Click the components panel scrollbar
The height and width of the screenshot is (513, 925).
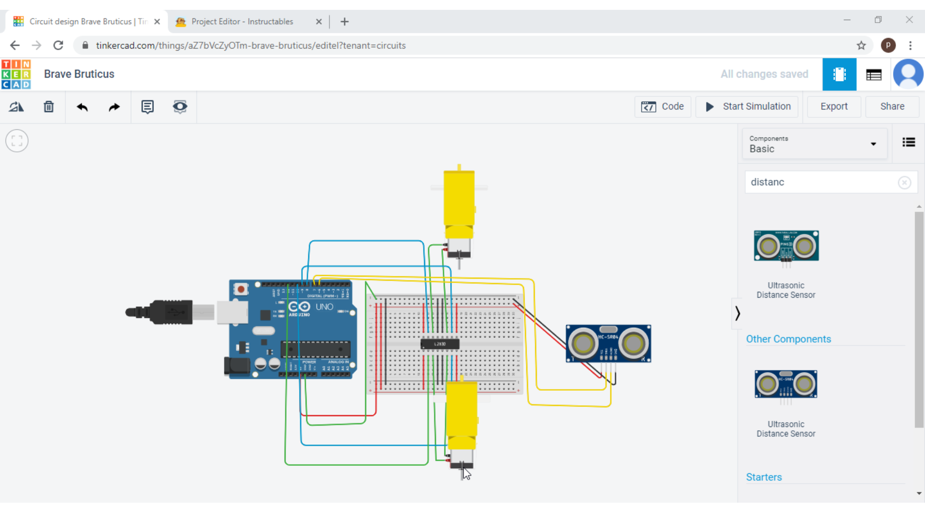tap(919, 319)
